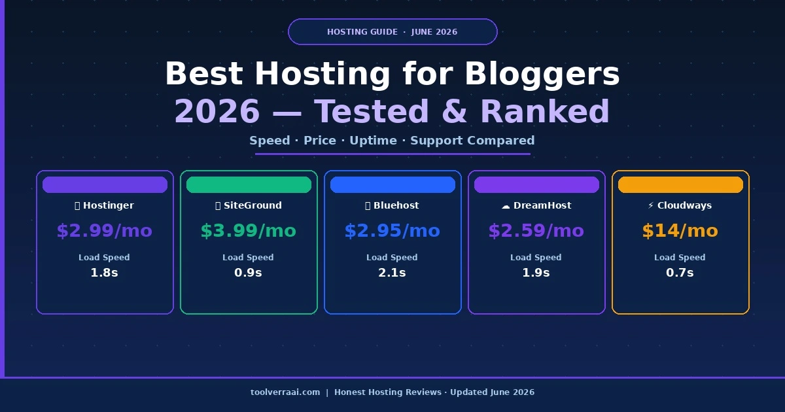Screen dimensions: 785x412
Task: Select the 0.7s load speed value
Action: tap(680, 273)
